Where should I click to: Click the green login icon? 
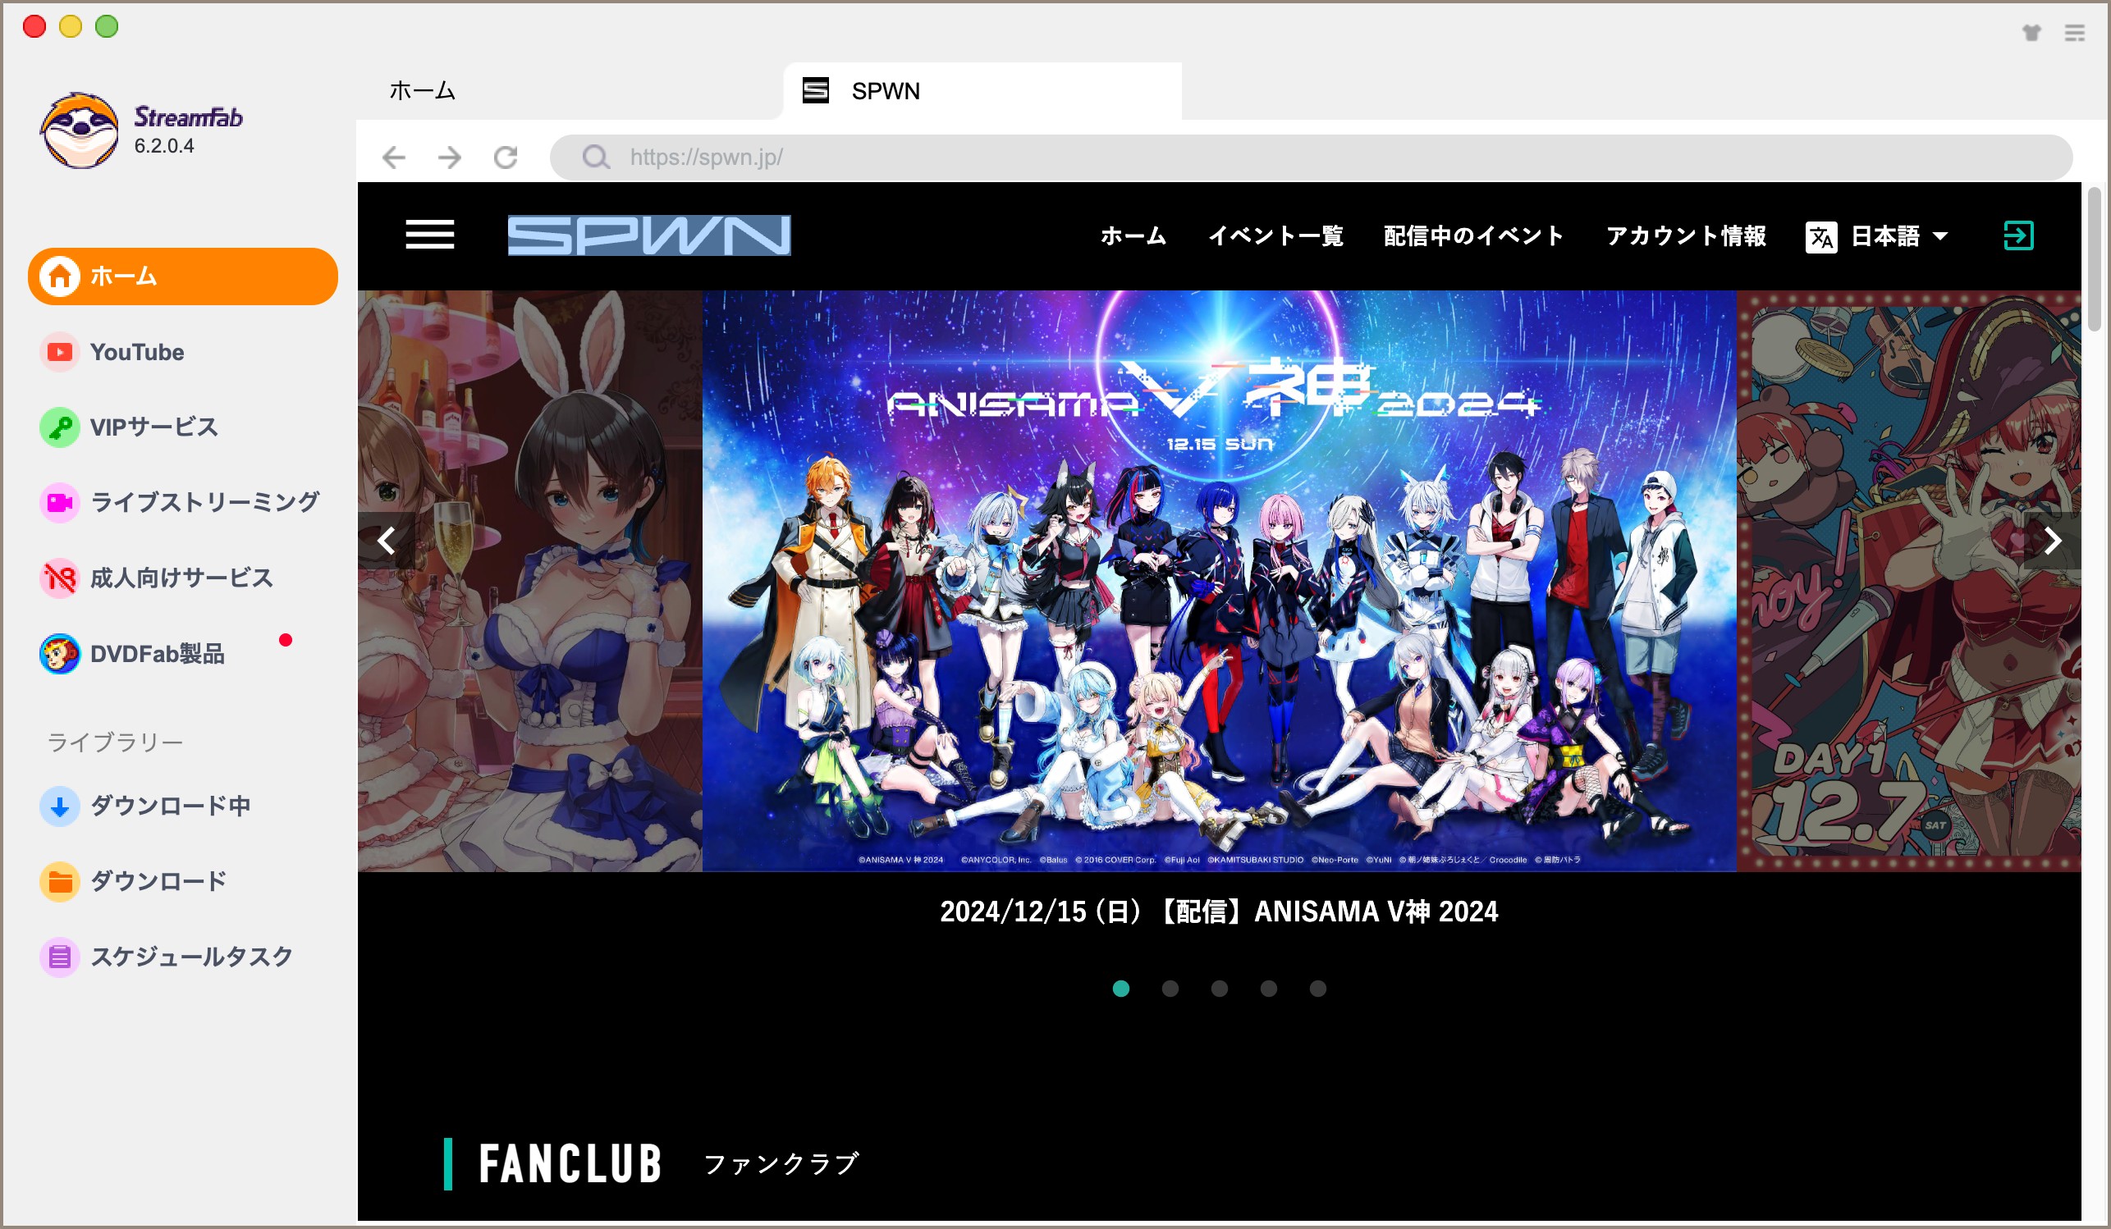click(2018, 235)
